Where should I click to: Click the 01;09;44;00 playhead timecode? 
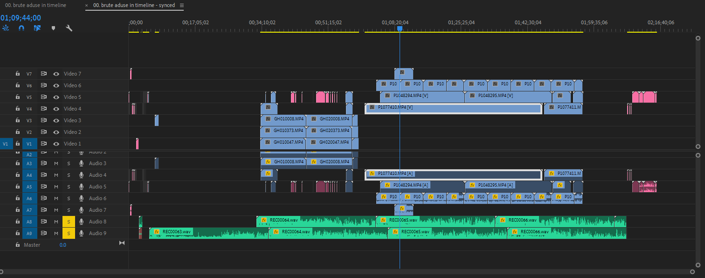pyautogui.click(x=21, y=18)
